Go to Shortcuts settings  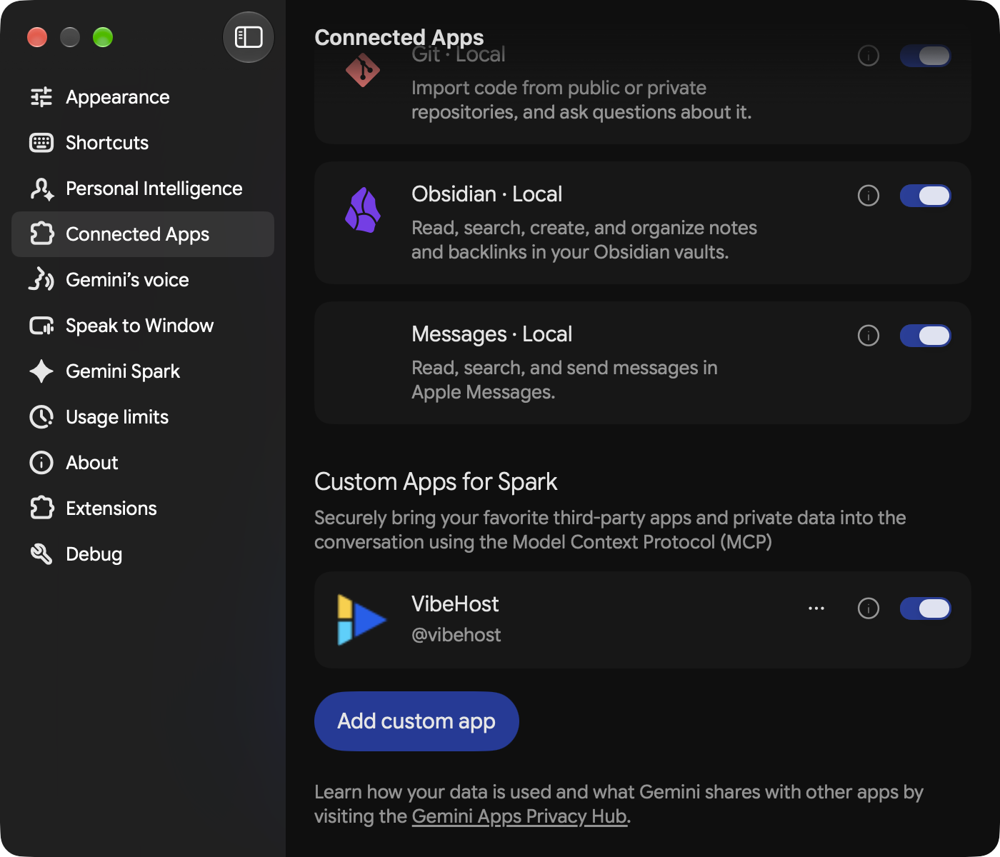click(x=143, y=143)
